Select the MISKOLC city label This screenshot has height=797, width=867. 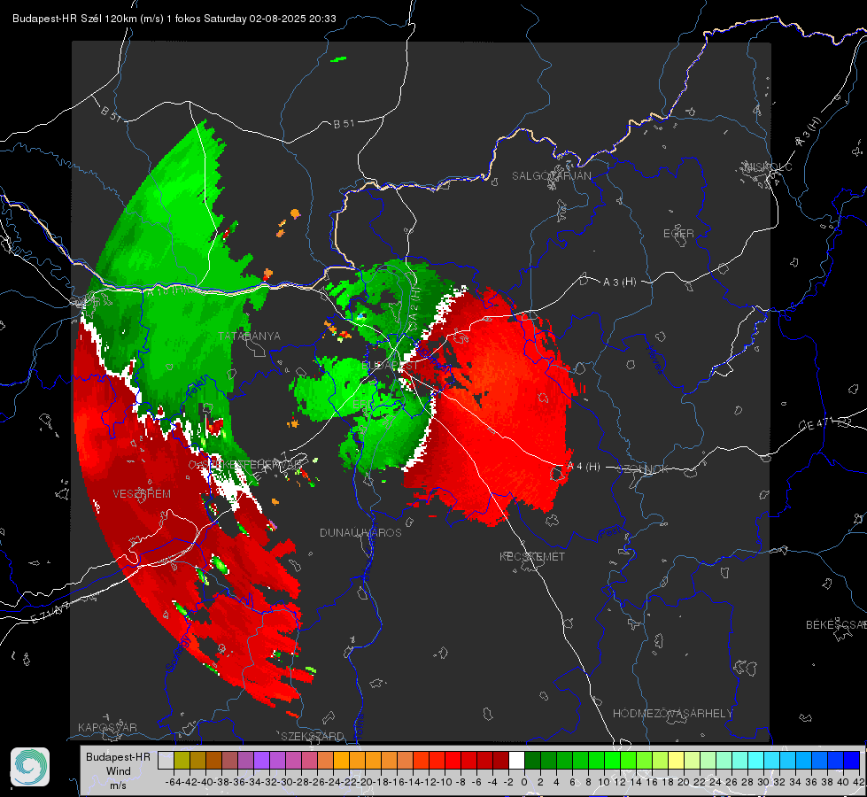(768, 166)
